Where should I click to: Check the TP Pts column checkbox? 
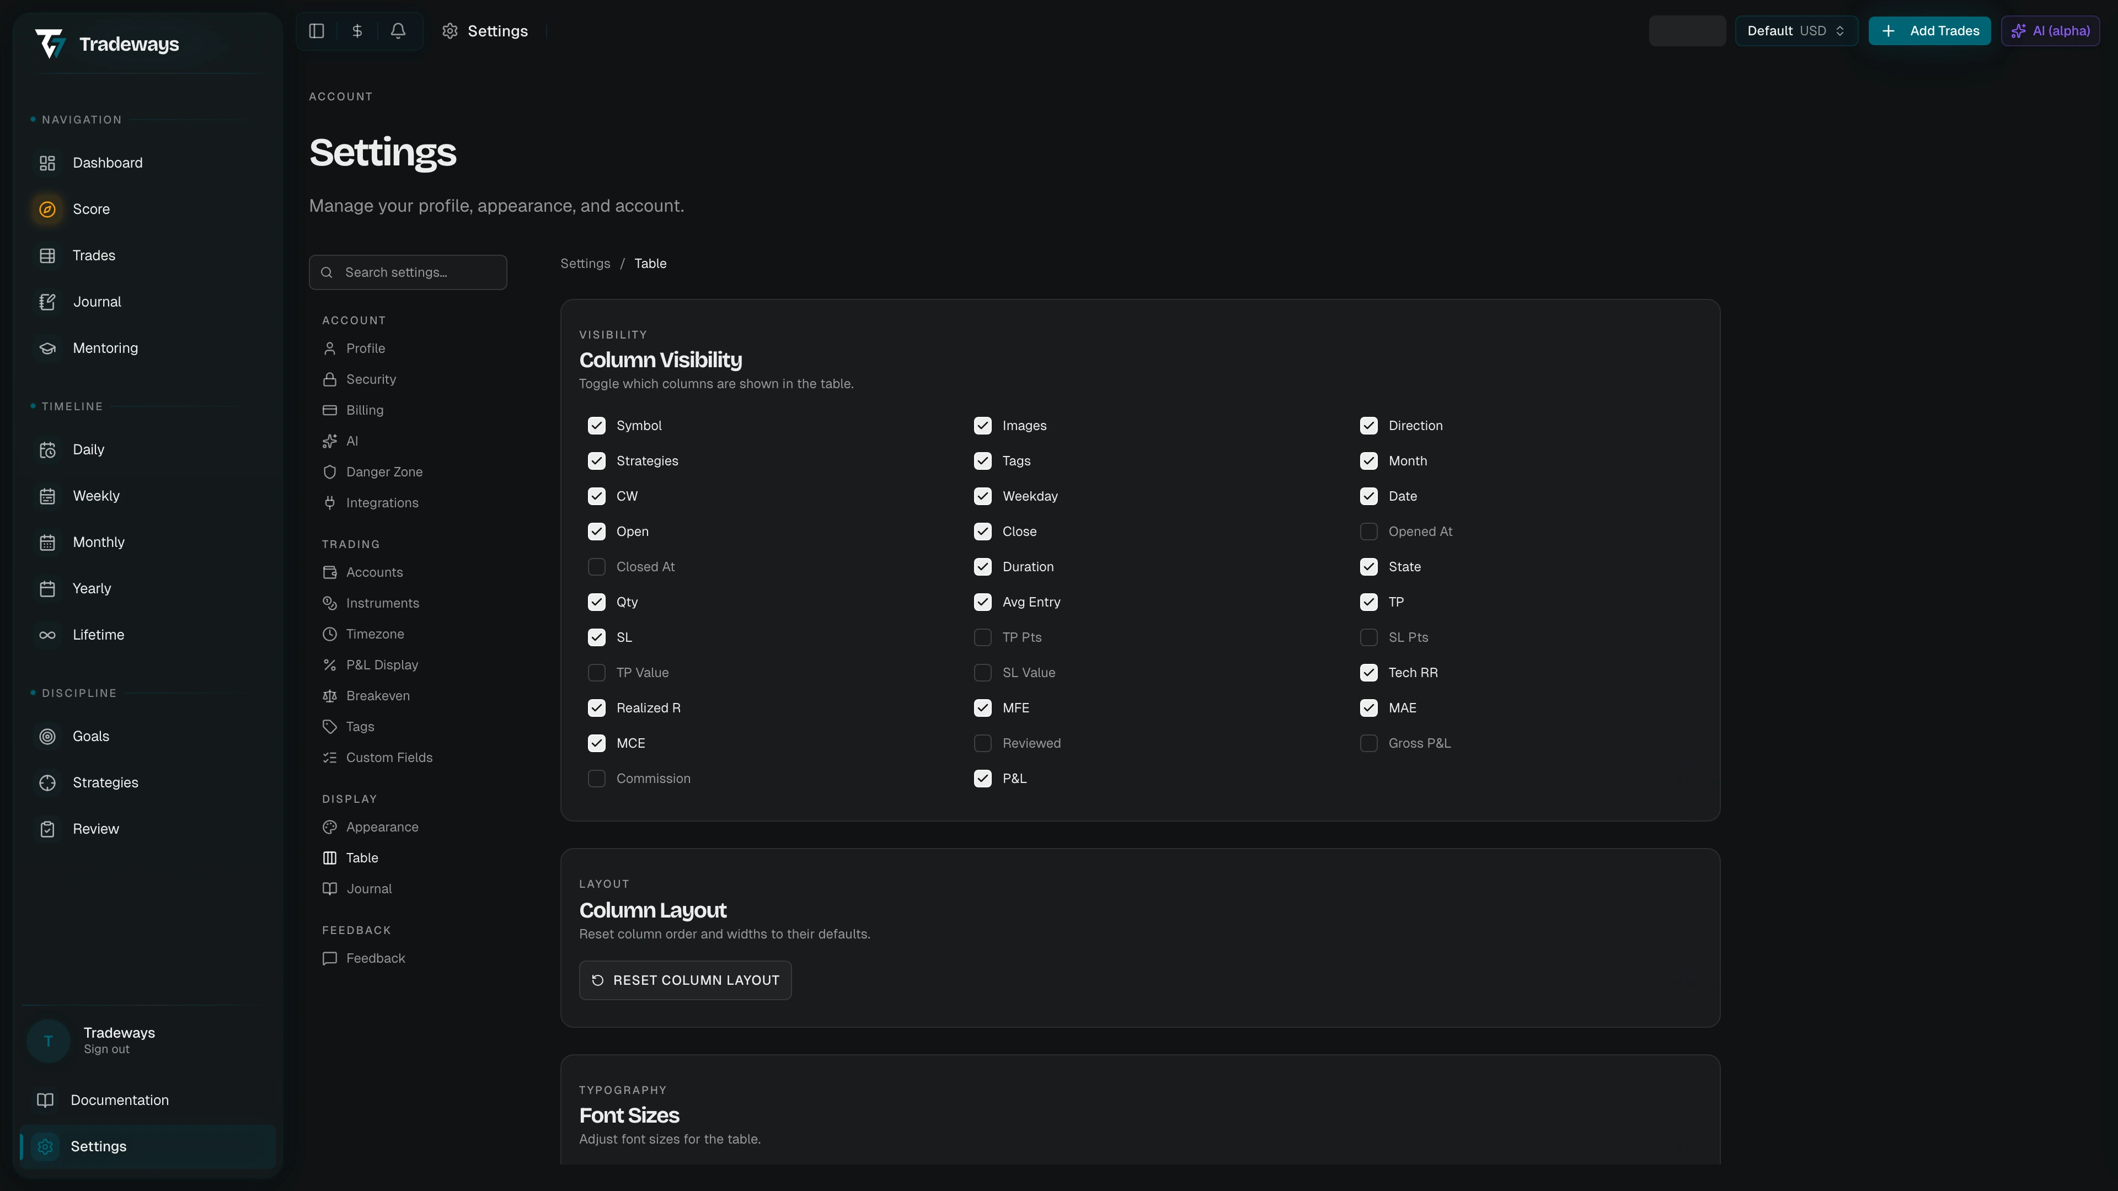(x=982, y=638)
